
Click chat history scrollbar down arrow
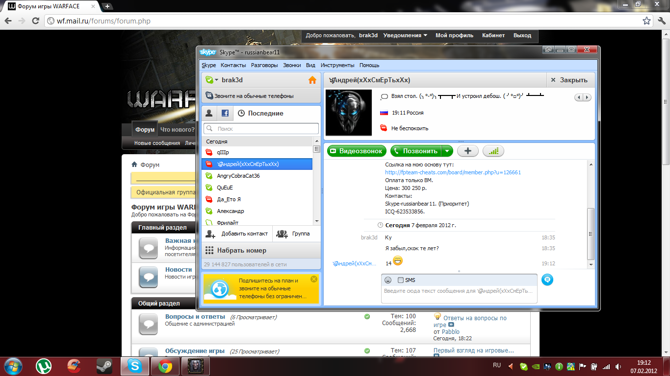pos(591,264)
